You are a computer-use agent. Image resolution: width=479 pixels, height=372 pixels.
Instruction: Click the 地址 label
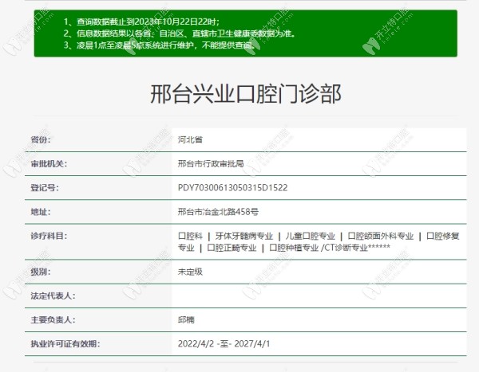[x=41, y=212]
